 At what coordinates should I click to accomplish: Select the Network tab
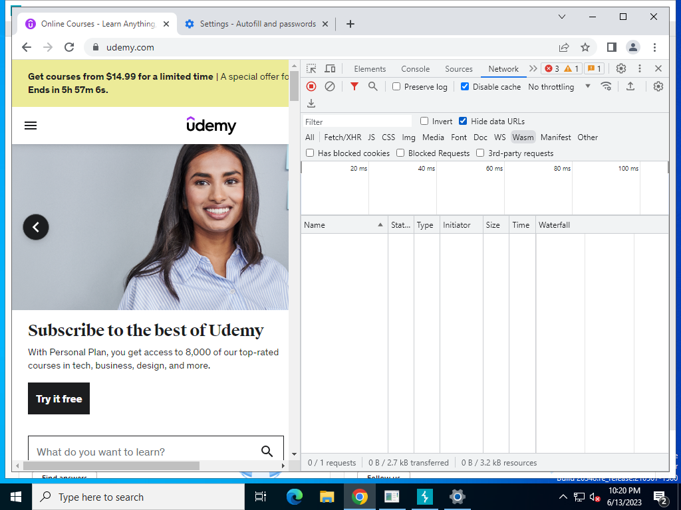click(x=503, y=69)
